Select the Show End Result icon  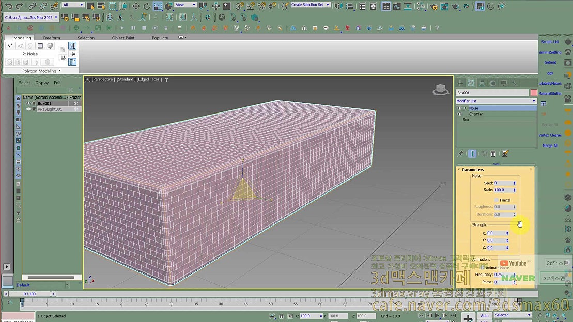pos(473,153)
